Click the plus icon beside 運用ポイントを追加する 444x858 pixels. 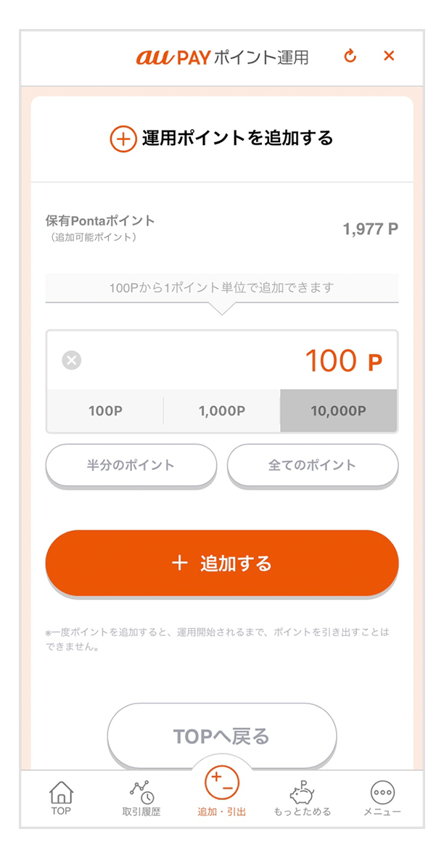(x=123, y=139)
